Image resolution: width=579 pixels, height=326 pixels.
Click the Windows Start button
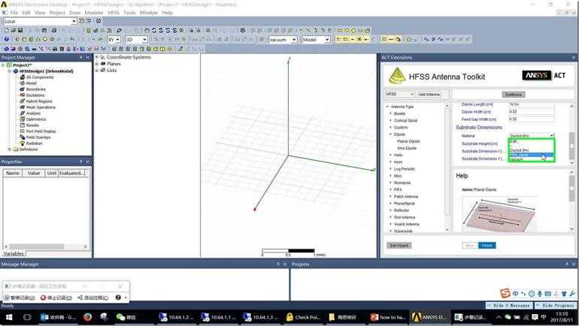[9, 317]
